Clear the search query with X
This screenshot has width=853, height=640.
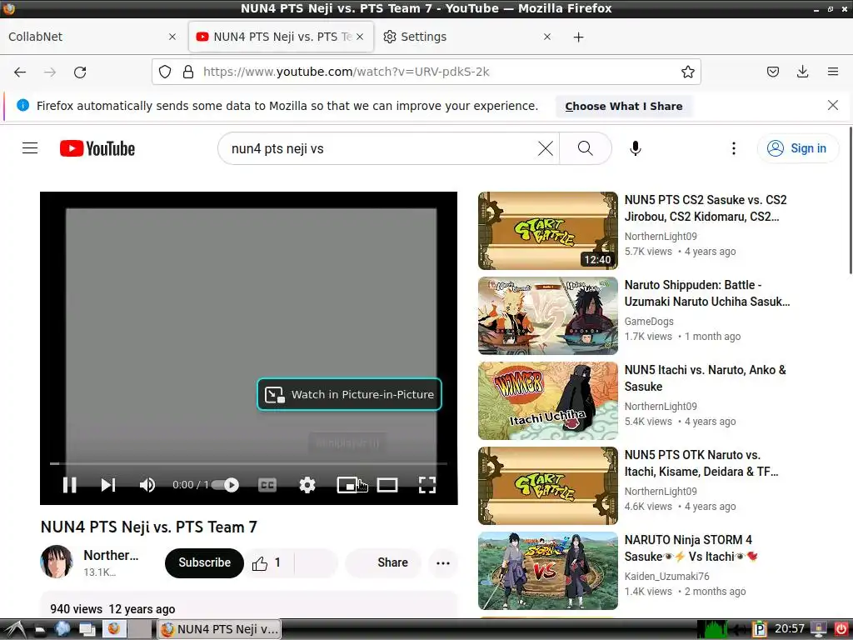coord(545,148)
